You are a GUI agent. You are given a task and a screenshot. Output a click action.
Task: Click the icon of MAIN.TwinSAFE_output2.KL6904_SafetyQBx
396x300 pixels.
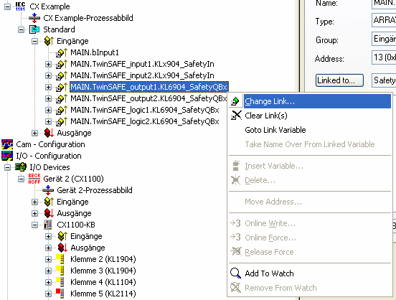click(62, 98)
